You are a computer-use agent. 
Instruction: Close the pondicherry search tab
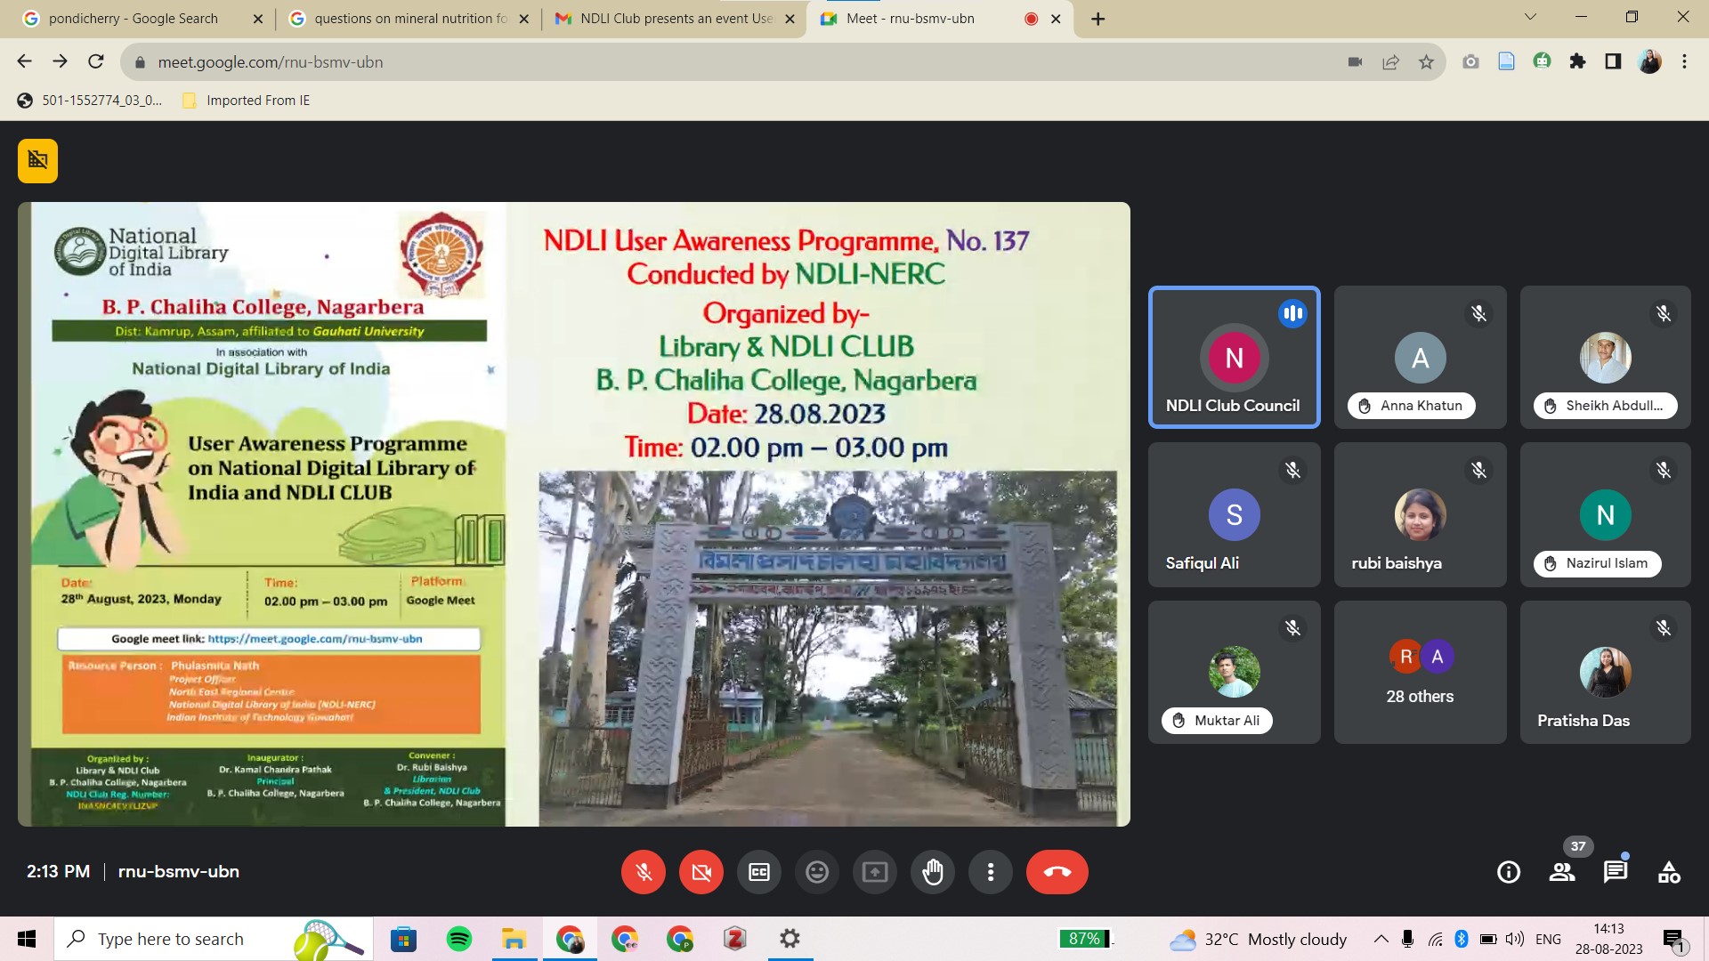click(258, 19)
